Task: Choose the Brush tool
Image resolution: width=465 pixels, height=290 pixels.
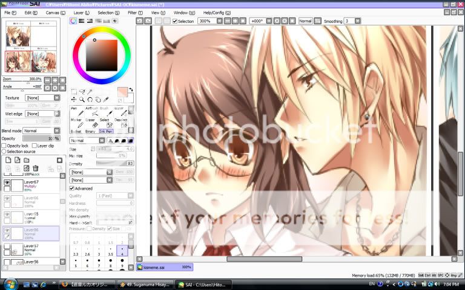Action: (106, 112)
